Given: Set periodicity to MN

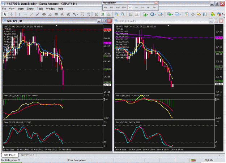Looking at the screenshot, I should 154,8.
